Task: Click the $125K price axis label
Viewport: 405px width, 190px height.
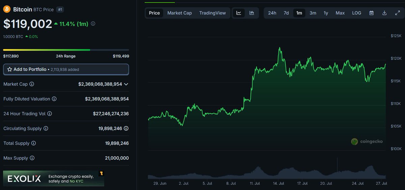Action: point(396,36)
